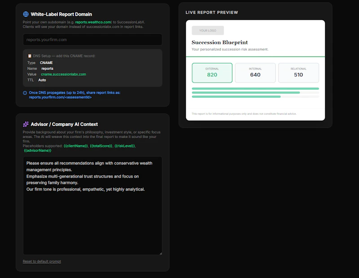Click the globe icon beside White-Label Report Domain
359x278 pixels.
tap(26, 14)
